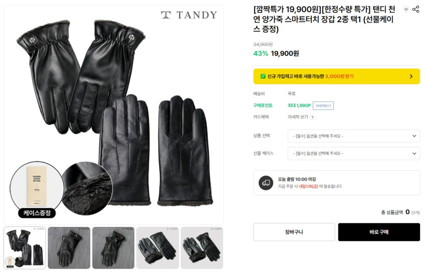Click 자세히 보기 card benefit link

[298, 117]
